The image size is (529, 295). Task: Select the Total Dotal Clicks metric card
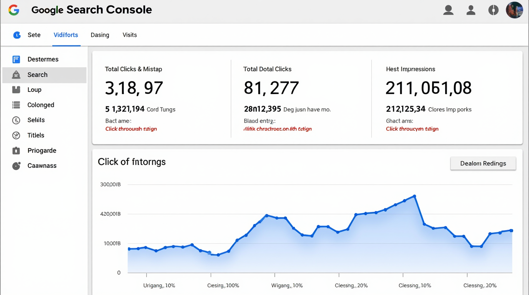coord(301,98)
